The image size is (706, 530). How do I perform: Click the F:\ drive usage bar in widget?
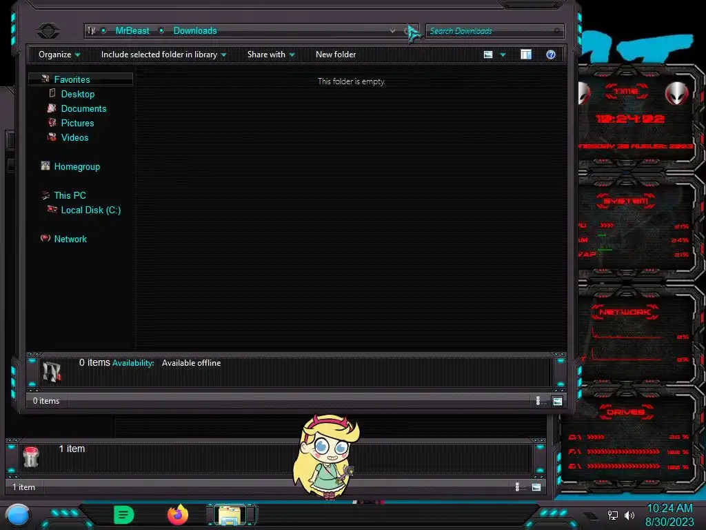[623, 451]
